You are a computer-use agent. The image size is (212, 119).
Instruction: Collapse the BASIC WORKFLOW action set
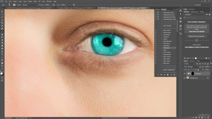tap(162, 70)
